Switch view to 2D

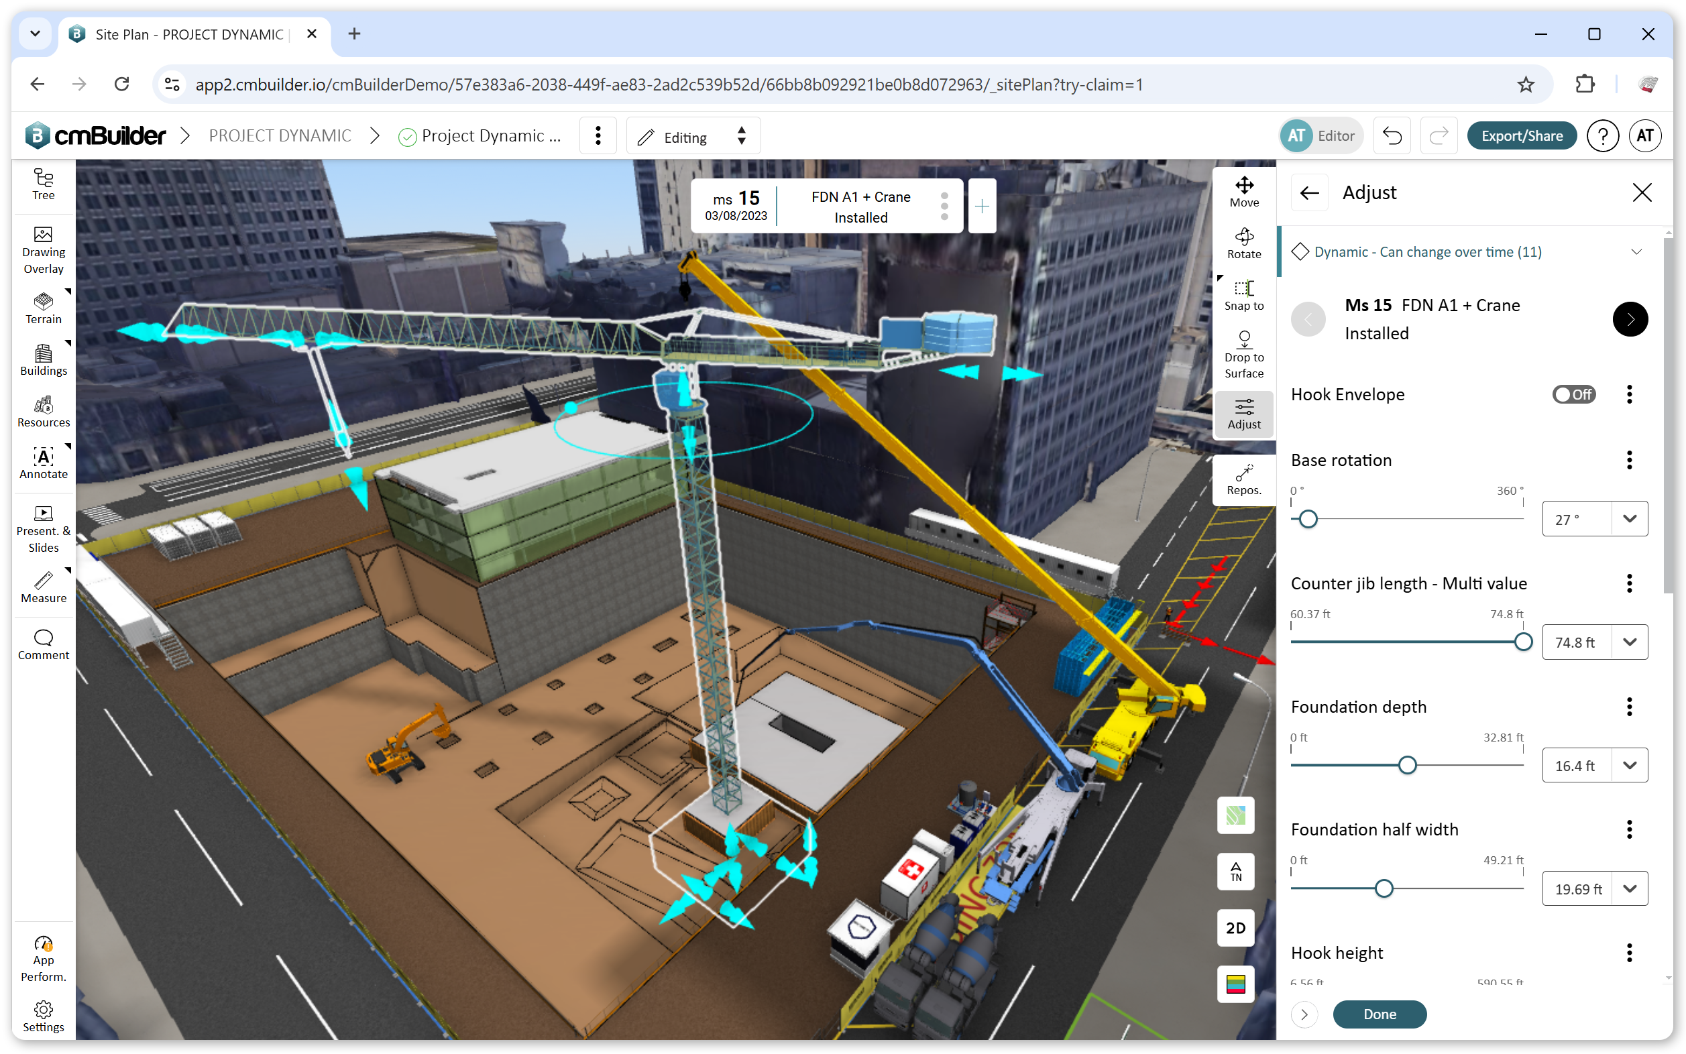click(x=1235, y=928)
